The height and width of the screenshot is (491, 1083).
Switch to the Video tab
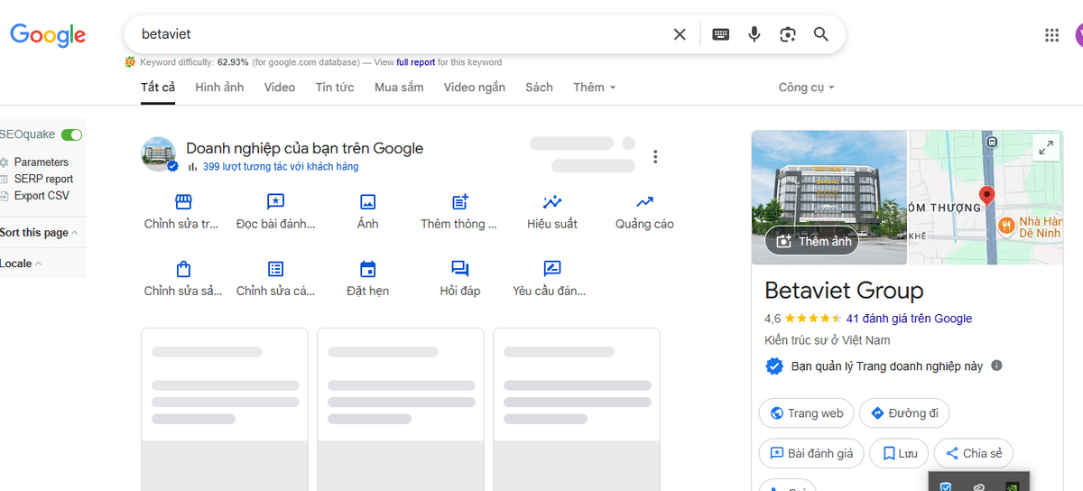[x=280, y=88]
